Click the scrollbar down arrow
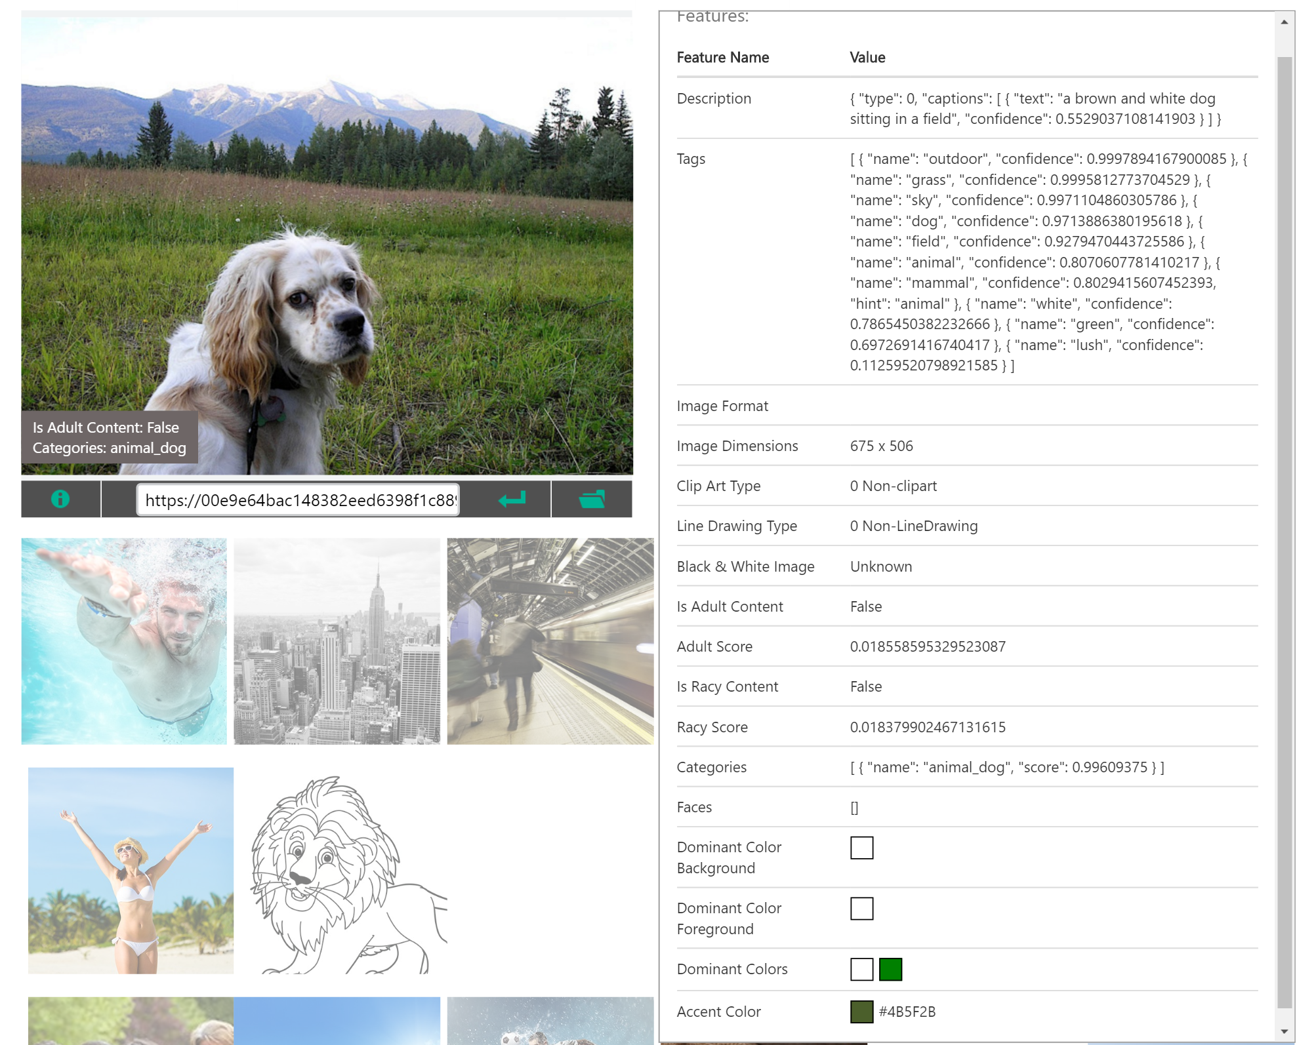Image resolution: width=1297 pixels, height=1045 pixels. point(1285,1031)
